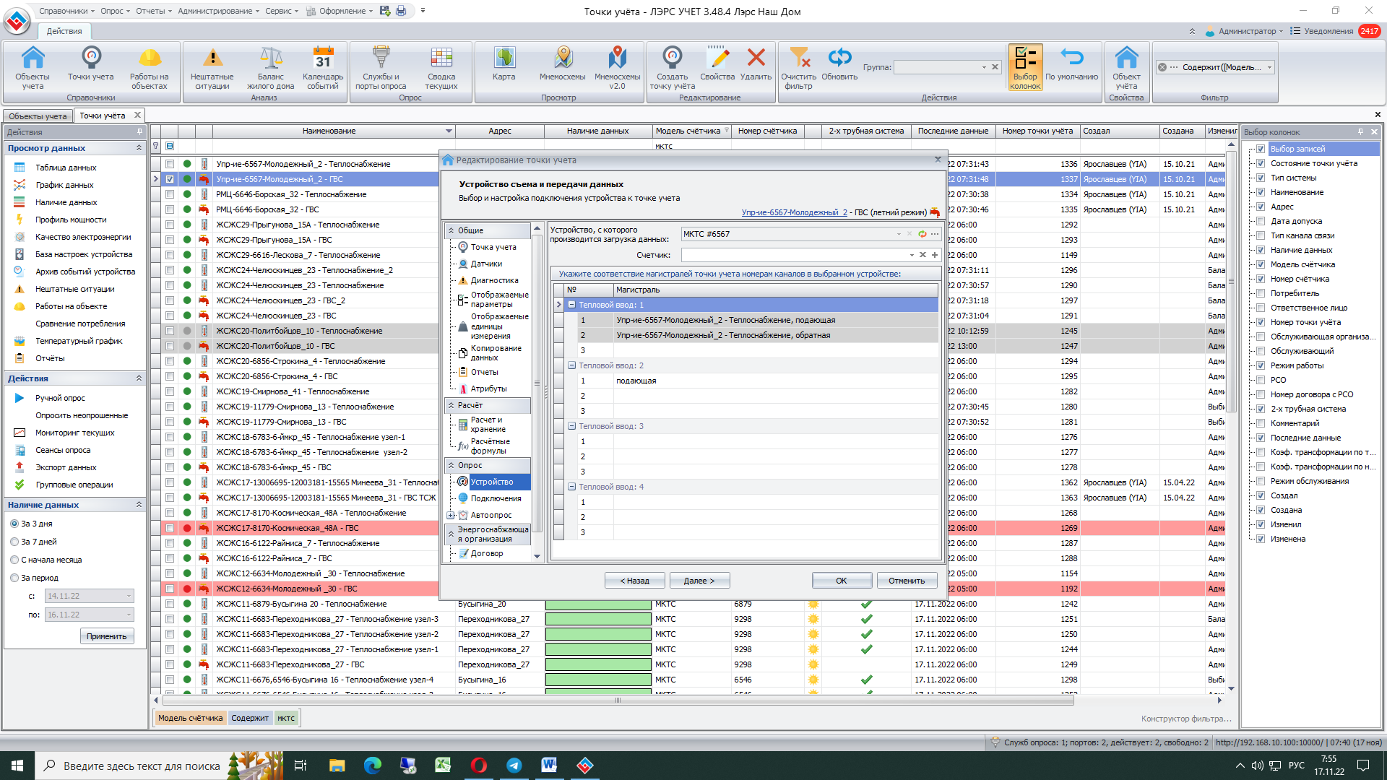Screen dimensions: 1387x780
Task: Open link Упр-ие-6567-Молодежный_2 in dialog
Action: click(x=794, y=212)
